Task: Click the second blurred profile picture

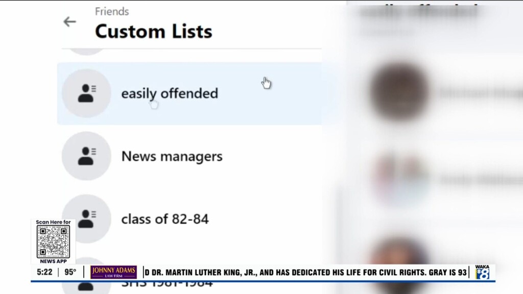Action: point(399,179)
